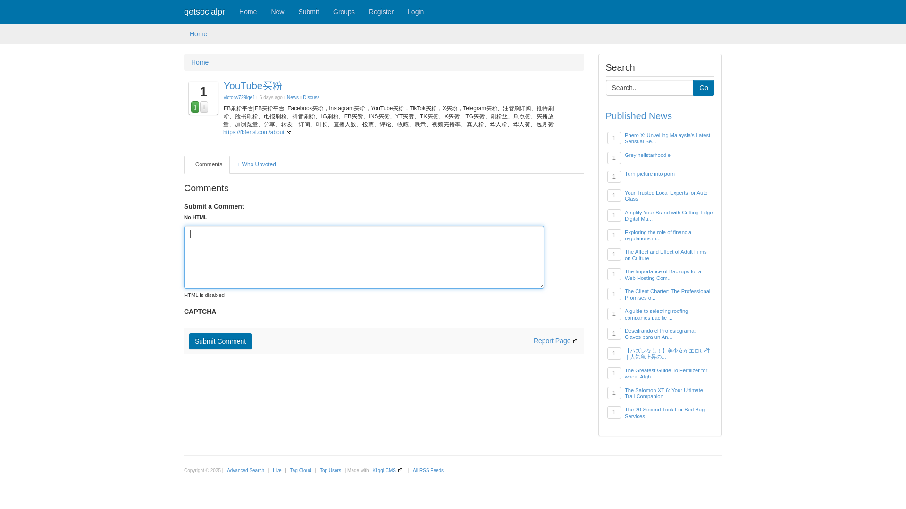Viewport: 906px width, 509px height.
Task: Click external link icon next to Report Page
Action: pyautogui.click(x=575, y=341)
